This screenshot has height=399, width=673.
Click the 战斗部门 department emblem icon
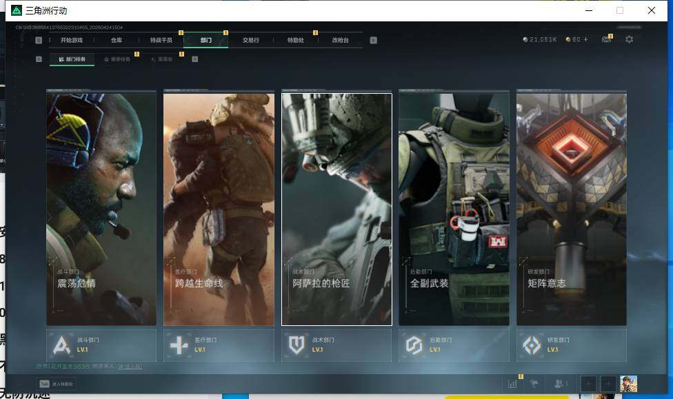pyautogui.click(x=61, y=345)
